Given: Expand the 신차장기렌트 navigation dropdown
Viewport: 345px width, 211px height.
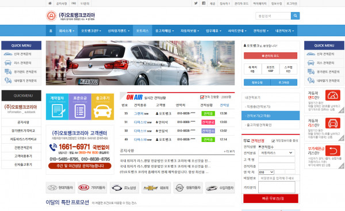Looking at the screenshot, I should pyautogui.click(x=118, y=31).
